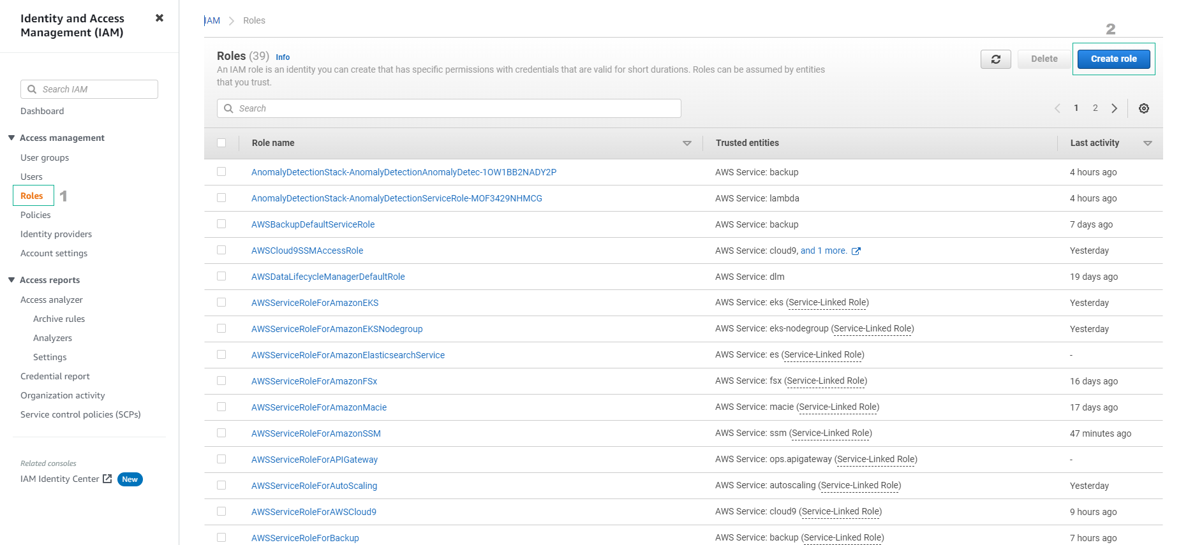This screenshot has width=1188, height=545.
Task: Go to next page of roles
Action: (x=1114, y=108)
